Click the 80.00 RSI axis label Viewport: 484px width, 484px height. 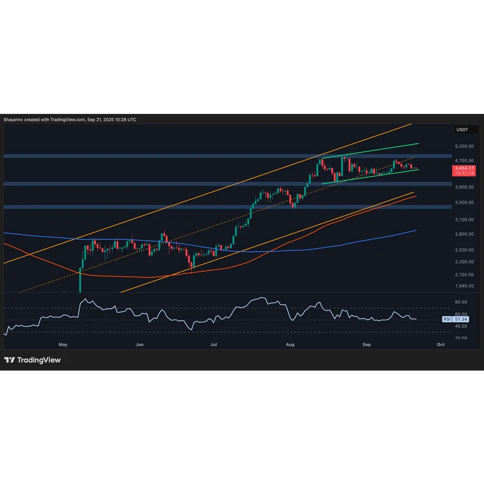[461, 302]
